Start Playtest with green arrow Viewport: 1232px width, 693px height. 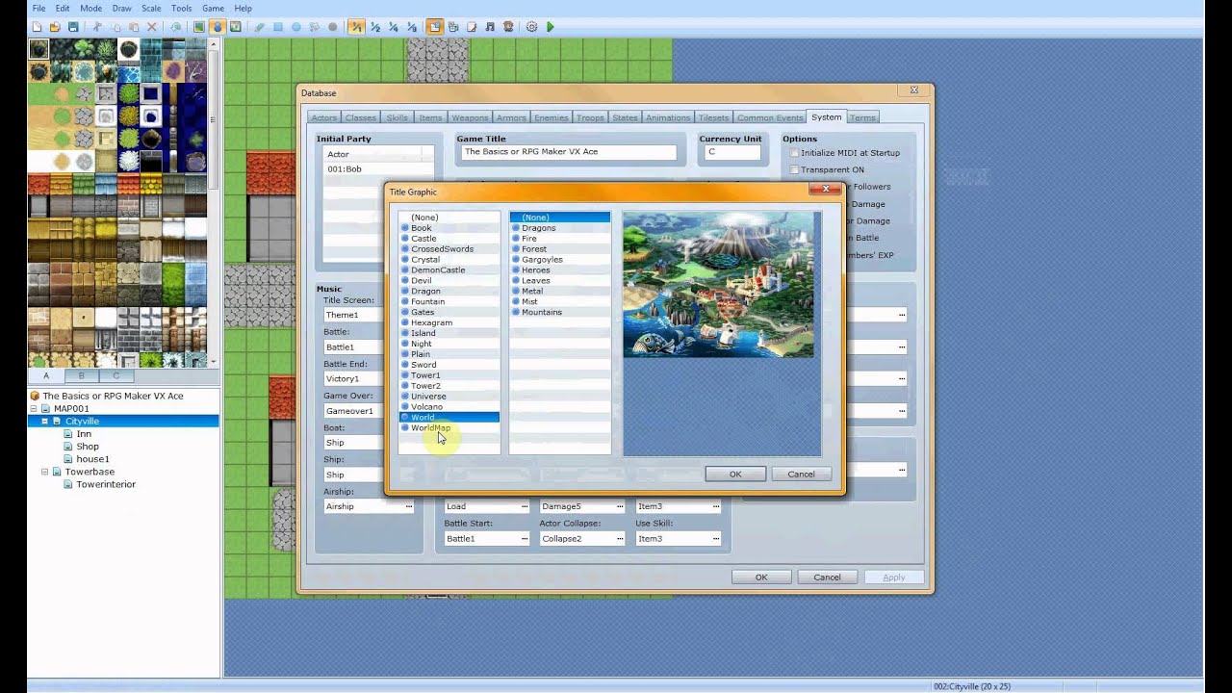(x=551, y=27)
